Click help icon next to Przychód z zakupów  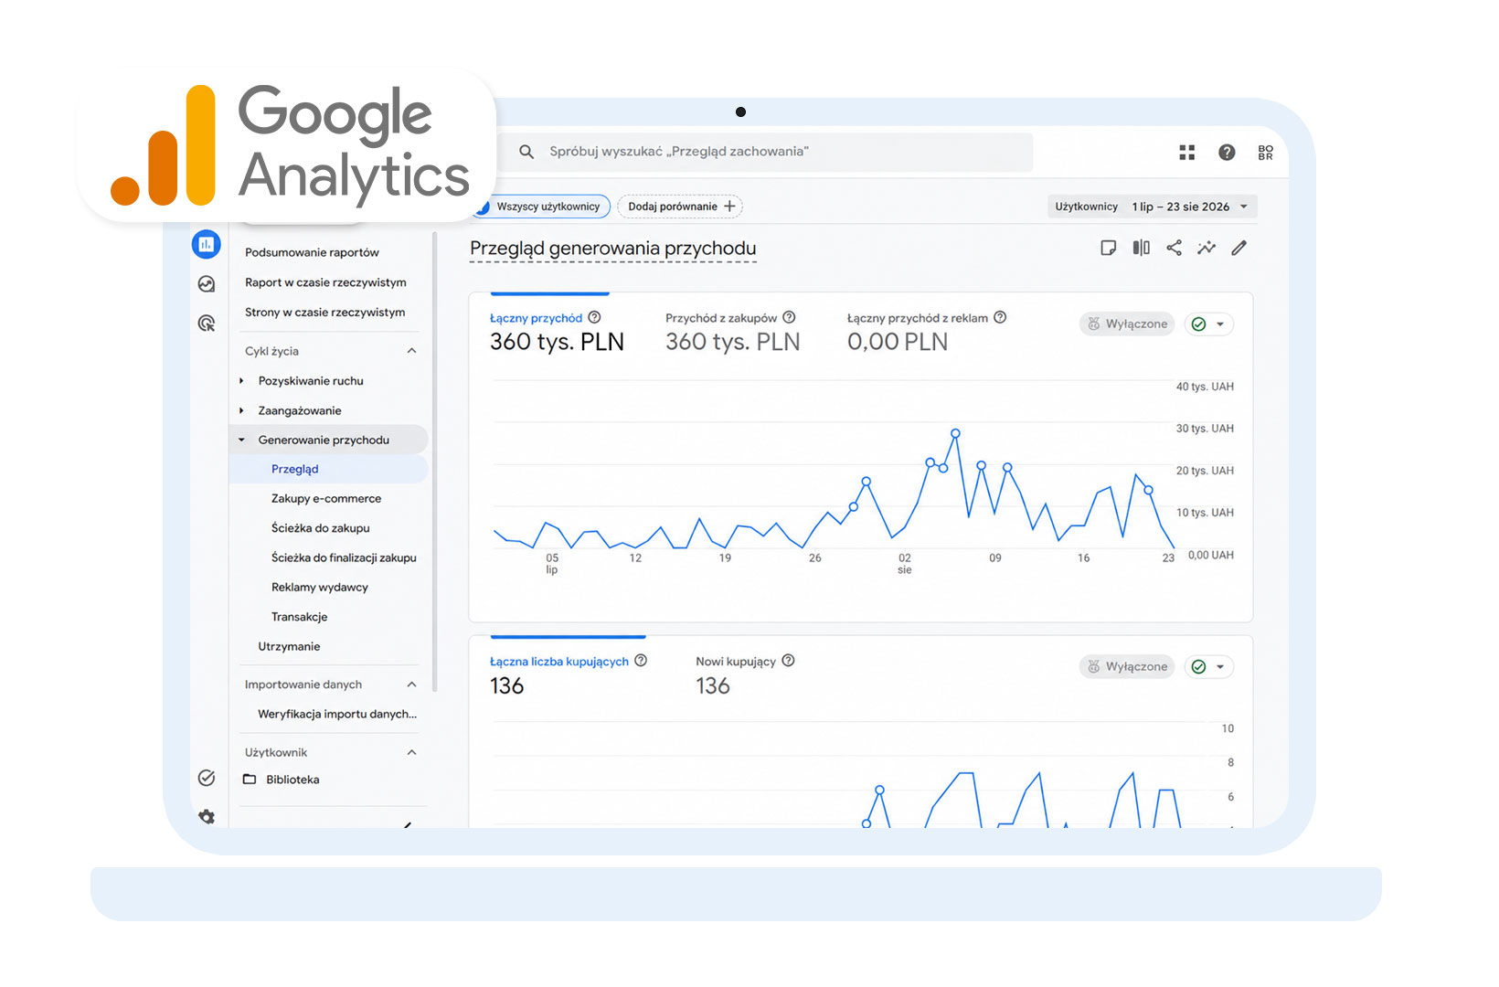tap(789, 317)
